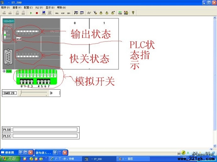Image resolution: width=217 pixels, height=162 pixels.
Task: Click the vertical scrollbar up arrow
Action: (x=215, y=18)
